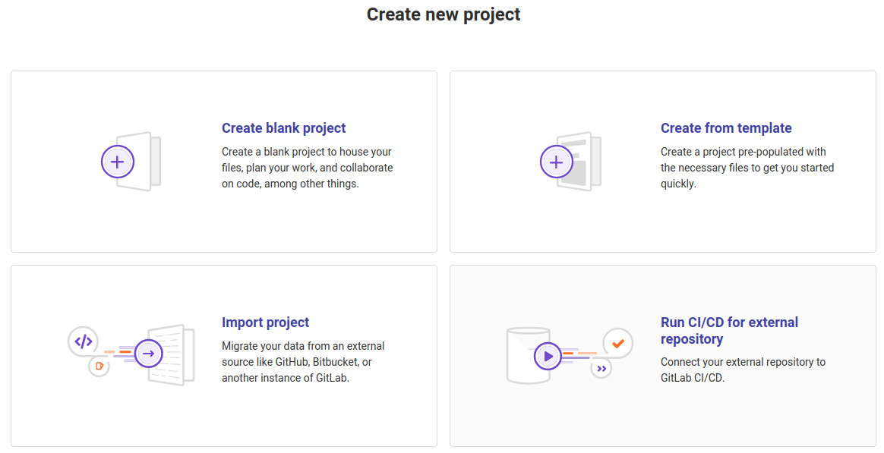Click the double chevron icon in CI/CD card

click(x=601, y=369)
